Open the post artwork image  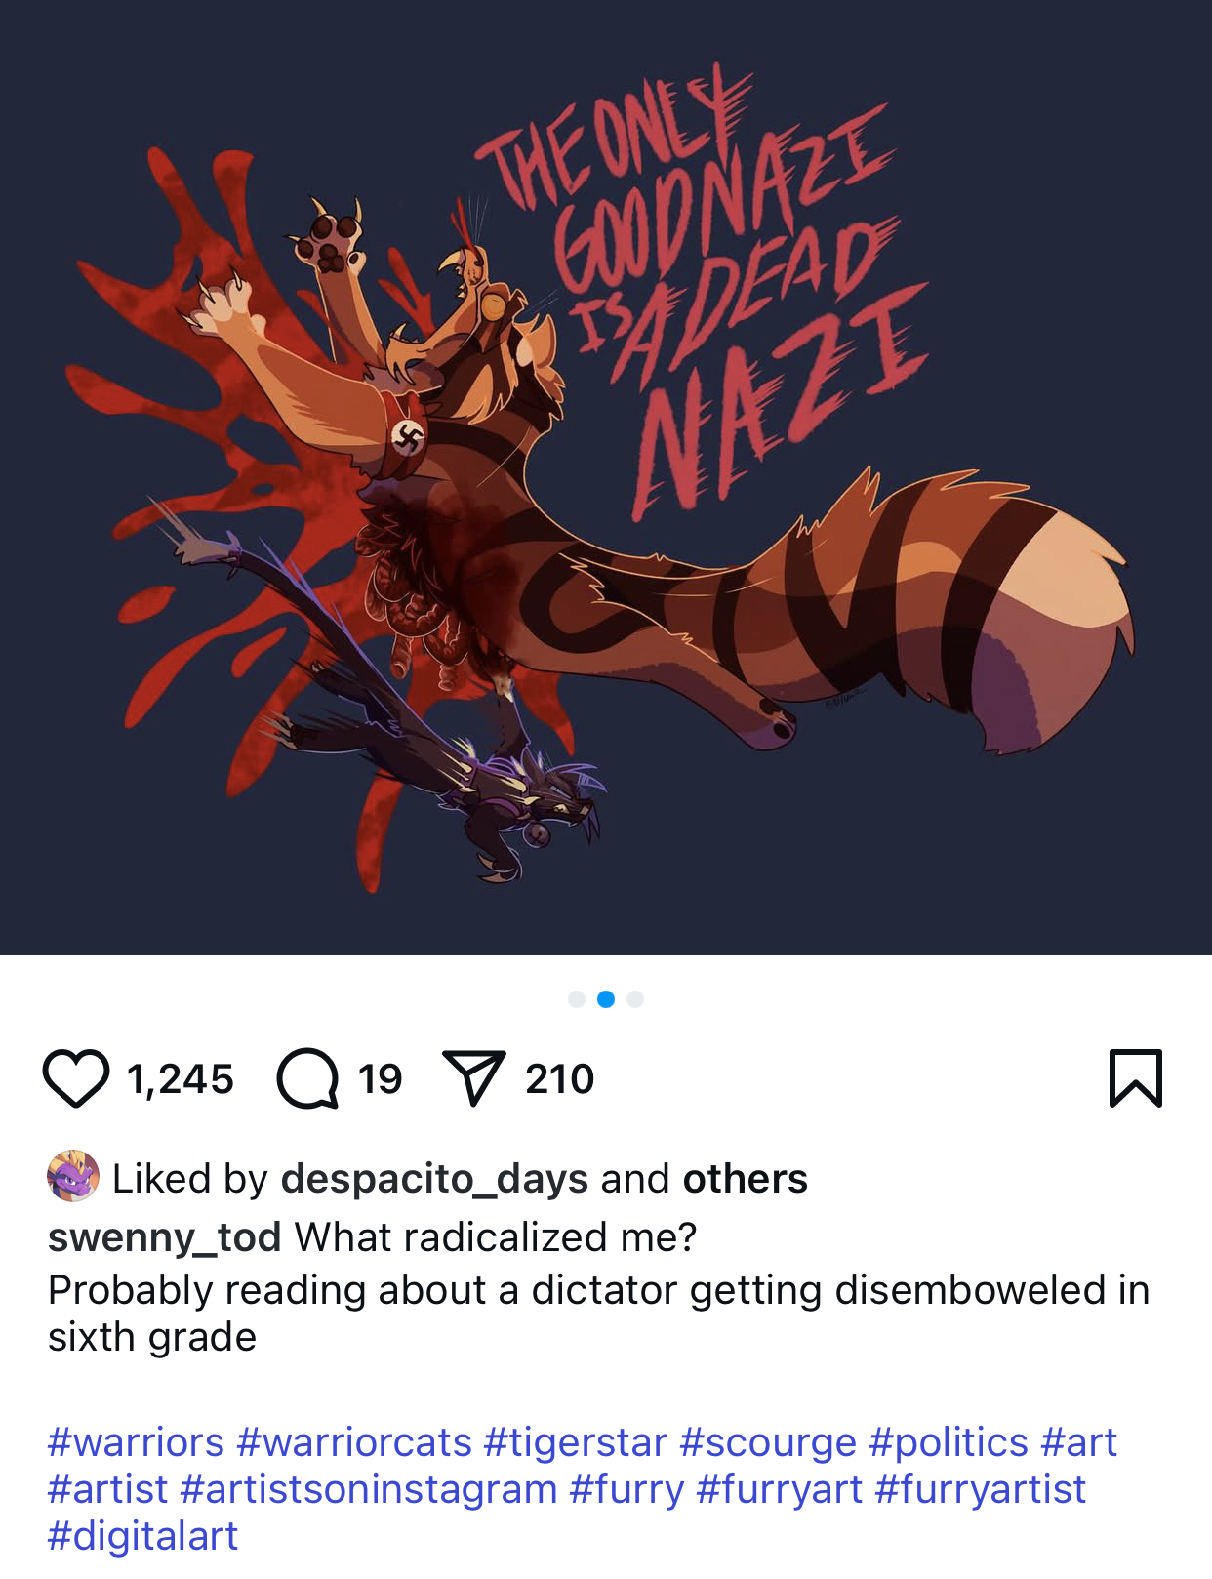pyautogui.click(x=606, y=477)
